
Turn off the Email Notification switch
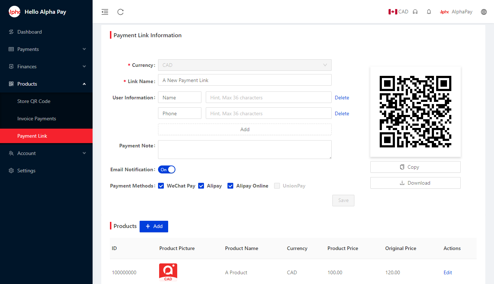167,169
